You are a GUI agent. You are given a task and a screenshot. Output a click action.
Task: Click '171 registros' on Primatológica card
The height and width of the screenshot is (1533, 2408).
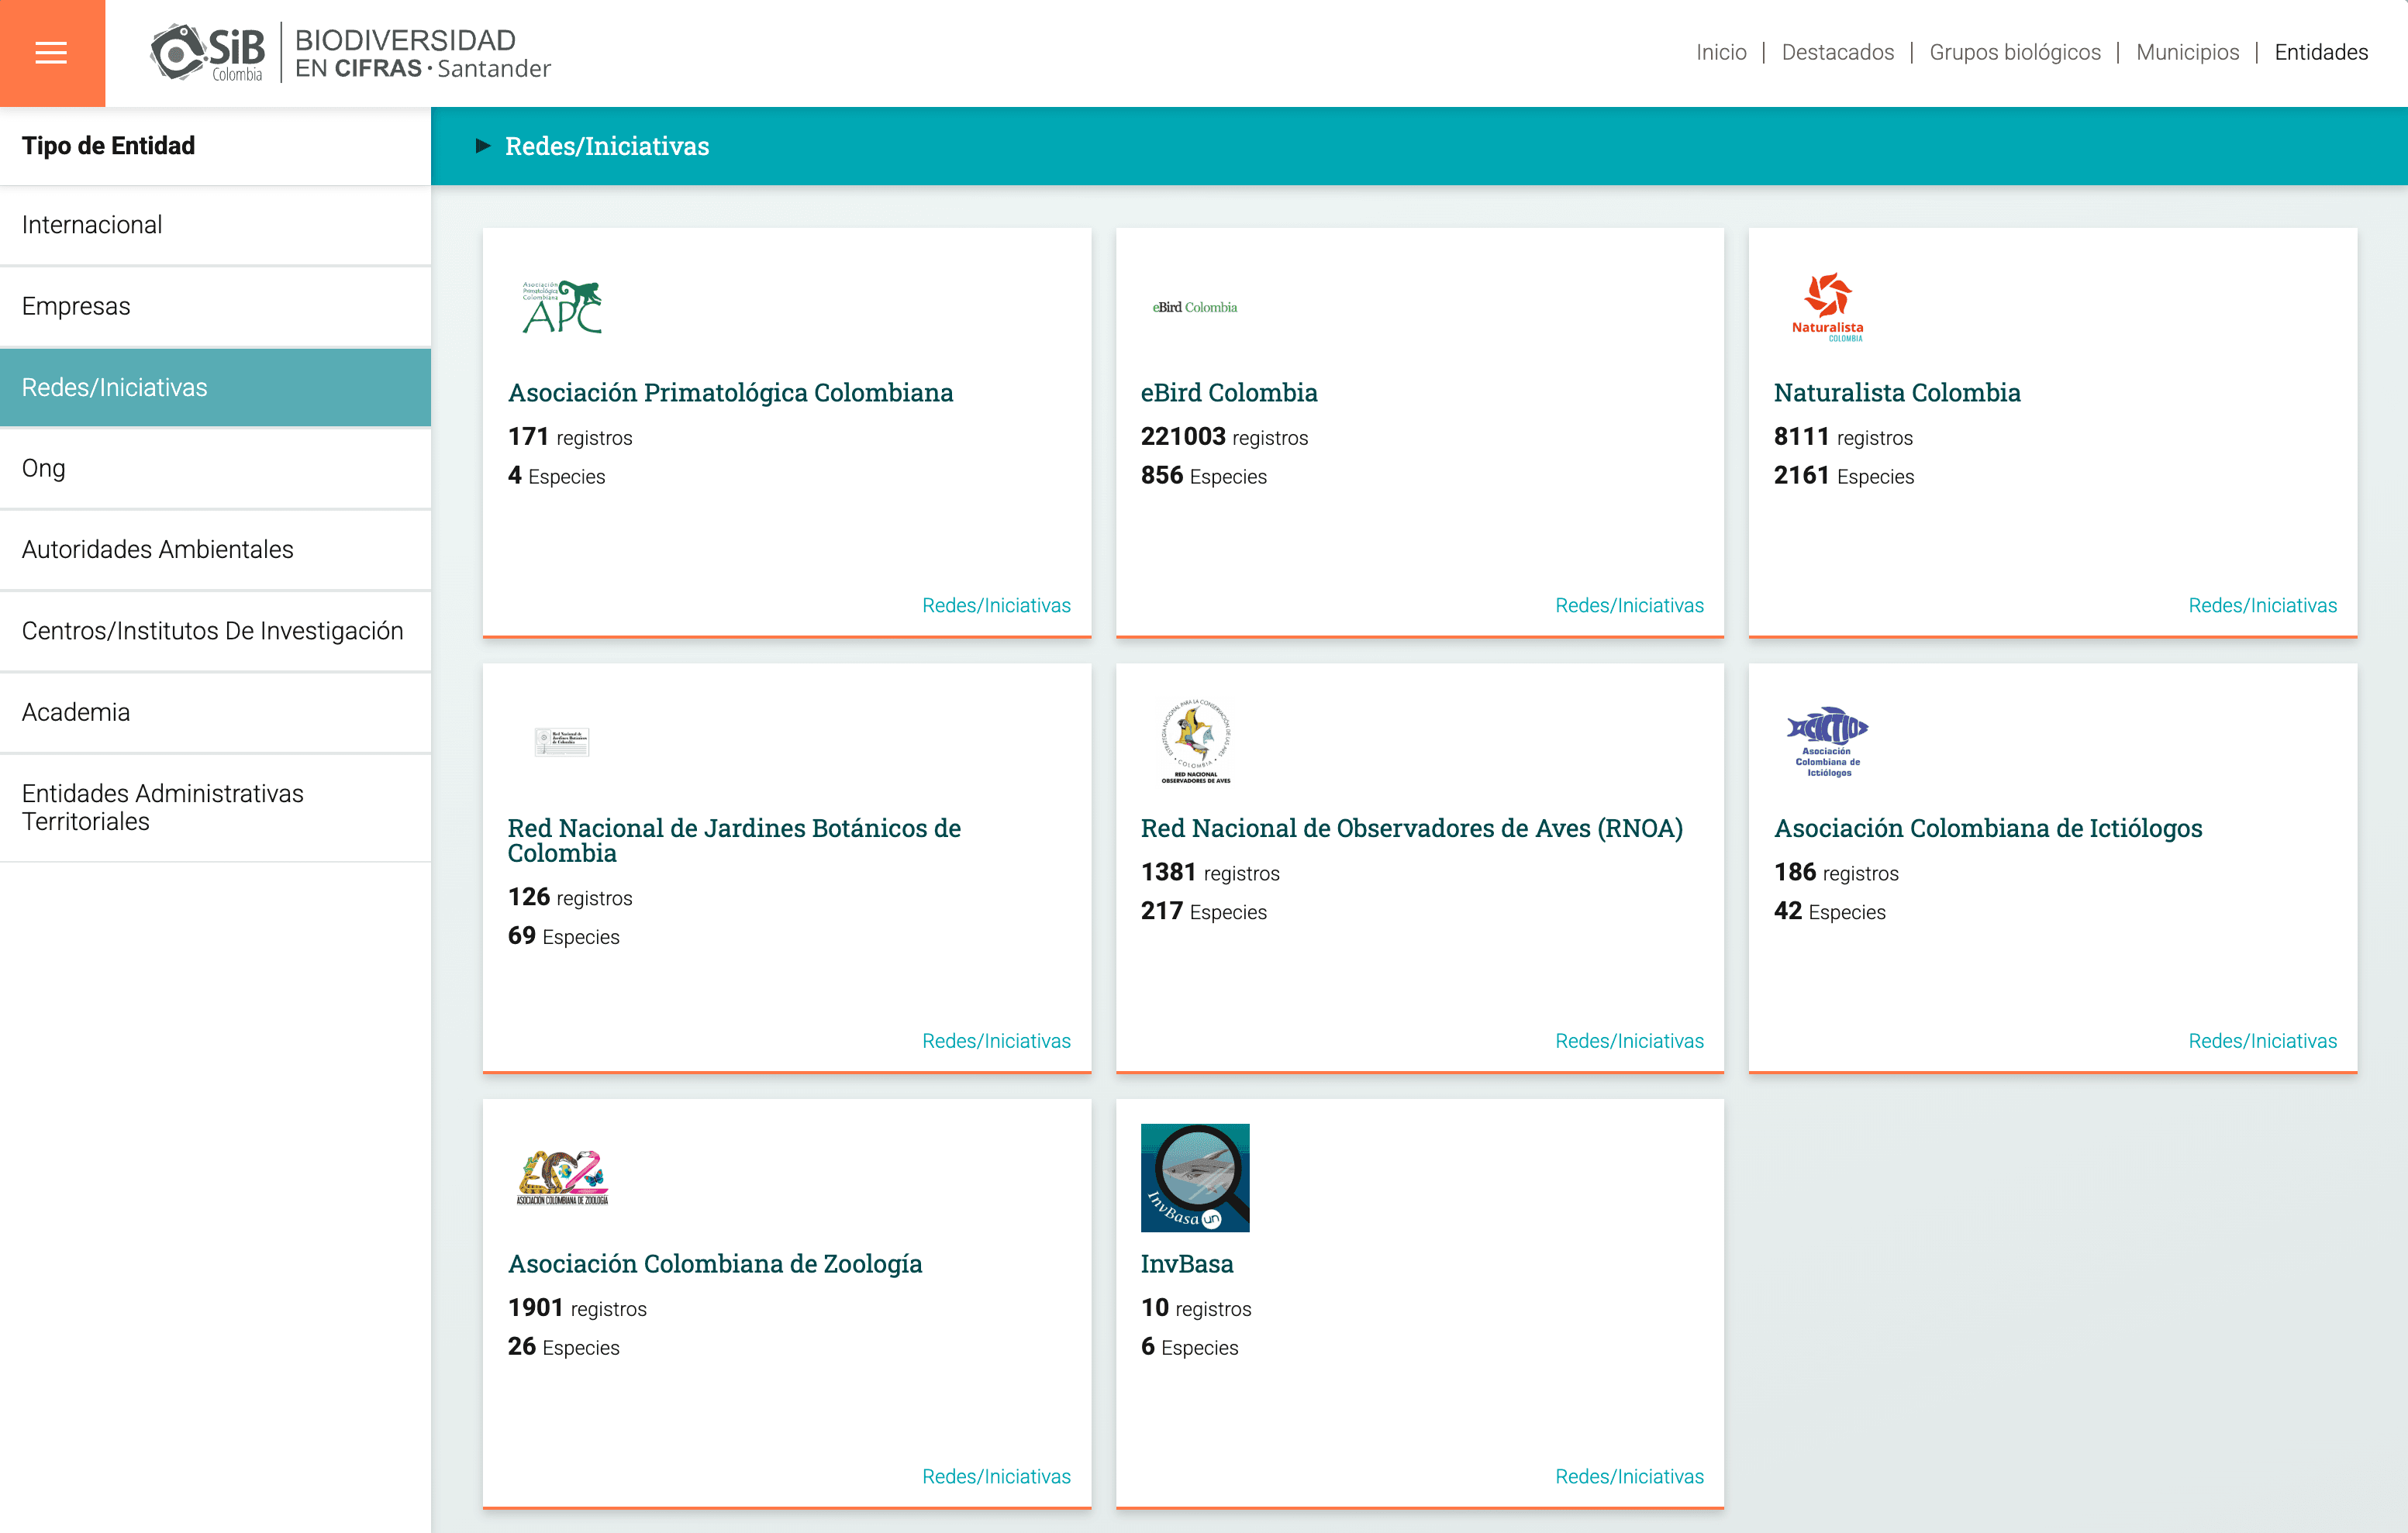[570, 437]
